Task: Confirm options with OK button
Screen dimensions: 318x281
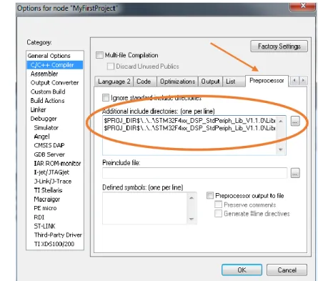Action: click(x=242, y=270)
